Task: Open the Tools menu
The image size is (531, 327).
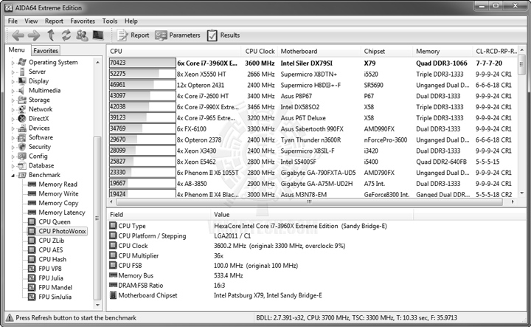Action: coord(110,21)
